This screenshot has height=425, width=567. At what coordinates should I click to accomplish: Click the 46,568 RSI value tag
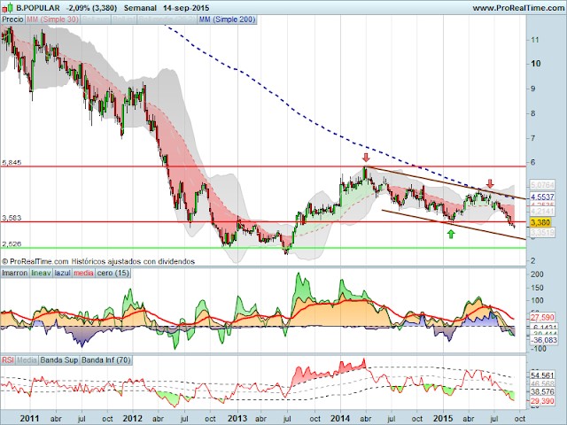pyautogui.click(x=542, y=383)
